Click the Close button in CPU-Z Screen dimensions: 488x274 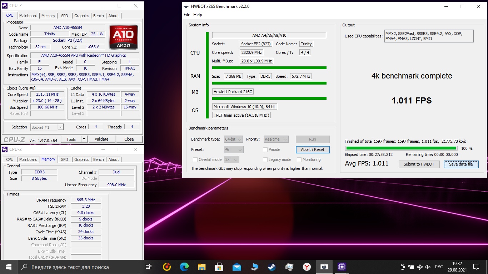coord(129,139)
